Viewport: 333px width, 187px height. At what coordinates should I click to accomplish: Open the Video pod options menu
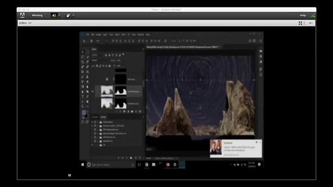(x=310, y=23)
